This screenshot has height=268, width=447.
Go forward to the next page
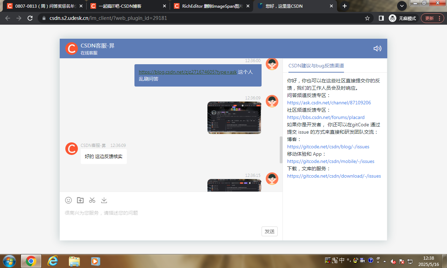point(19,18)
